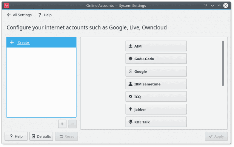Screen dimensions: 234x147
Task: Click the providers list scrollbar
Action: click(x=223, y=63)
